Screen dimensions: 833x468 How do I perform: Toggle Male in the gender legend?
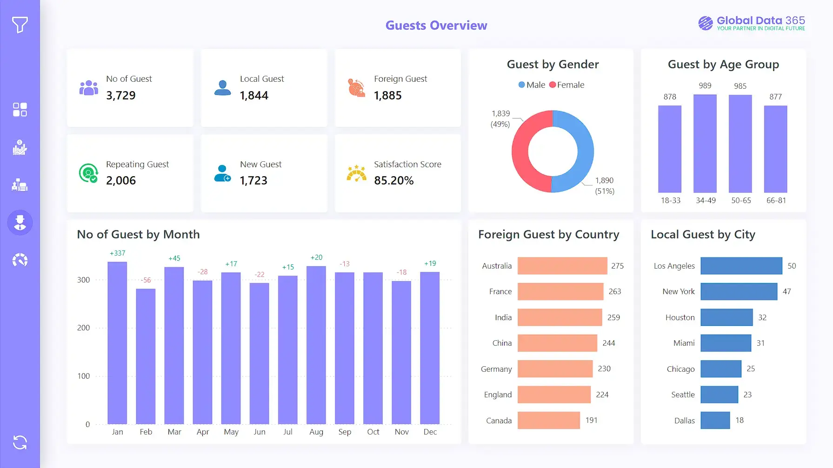(532, 85)
